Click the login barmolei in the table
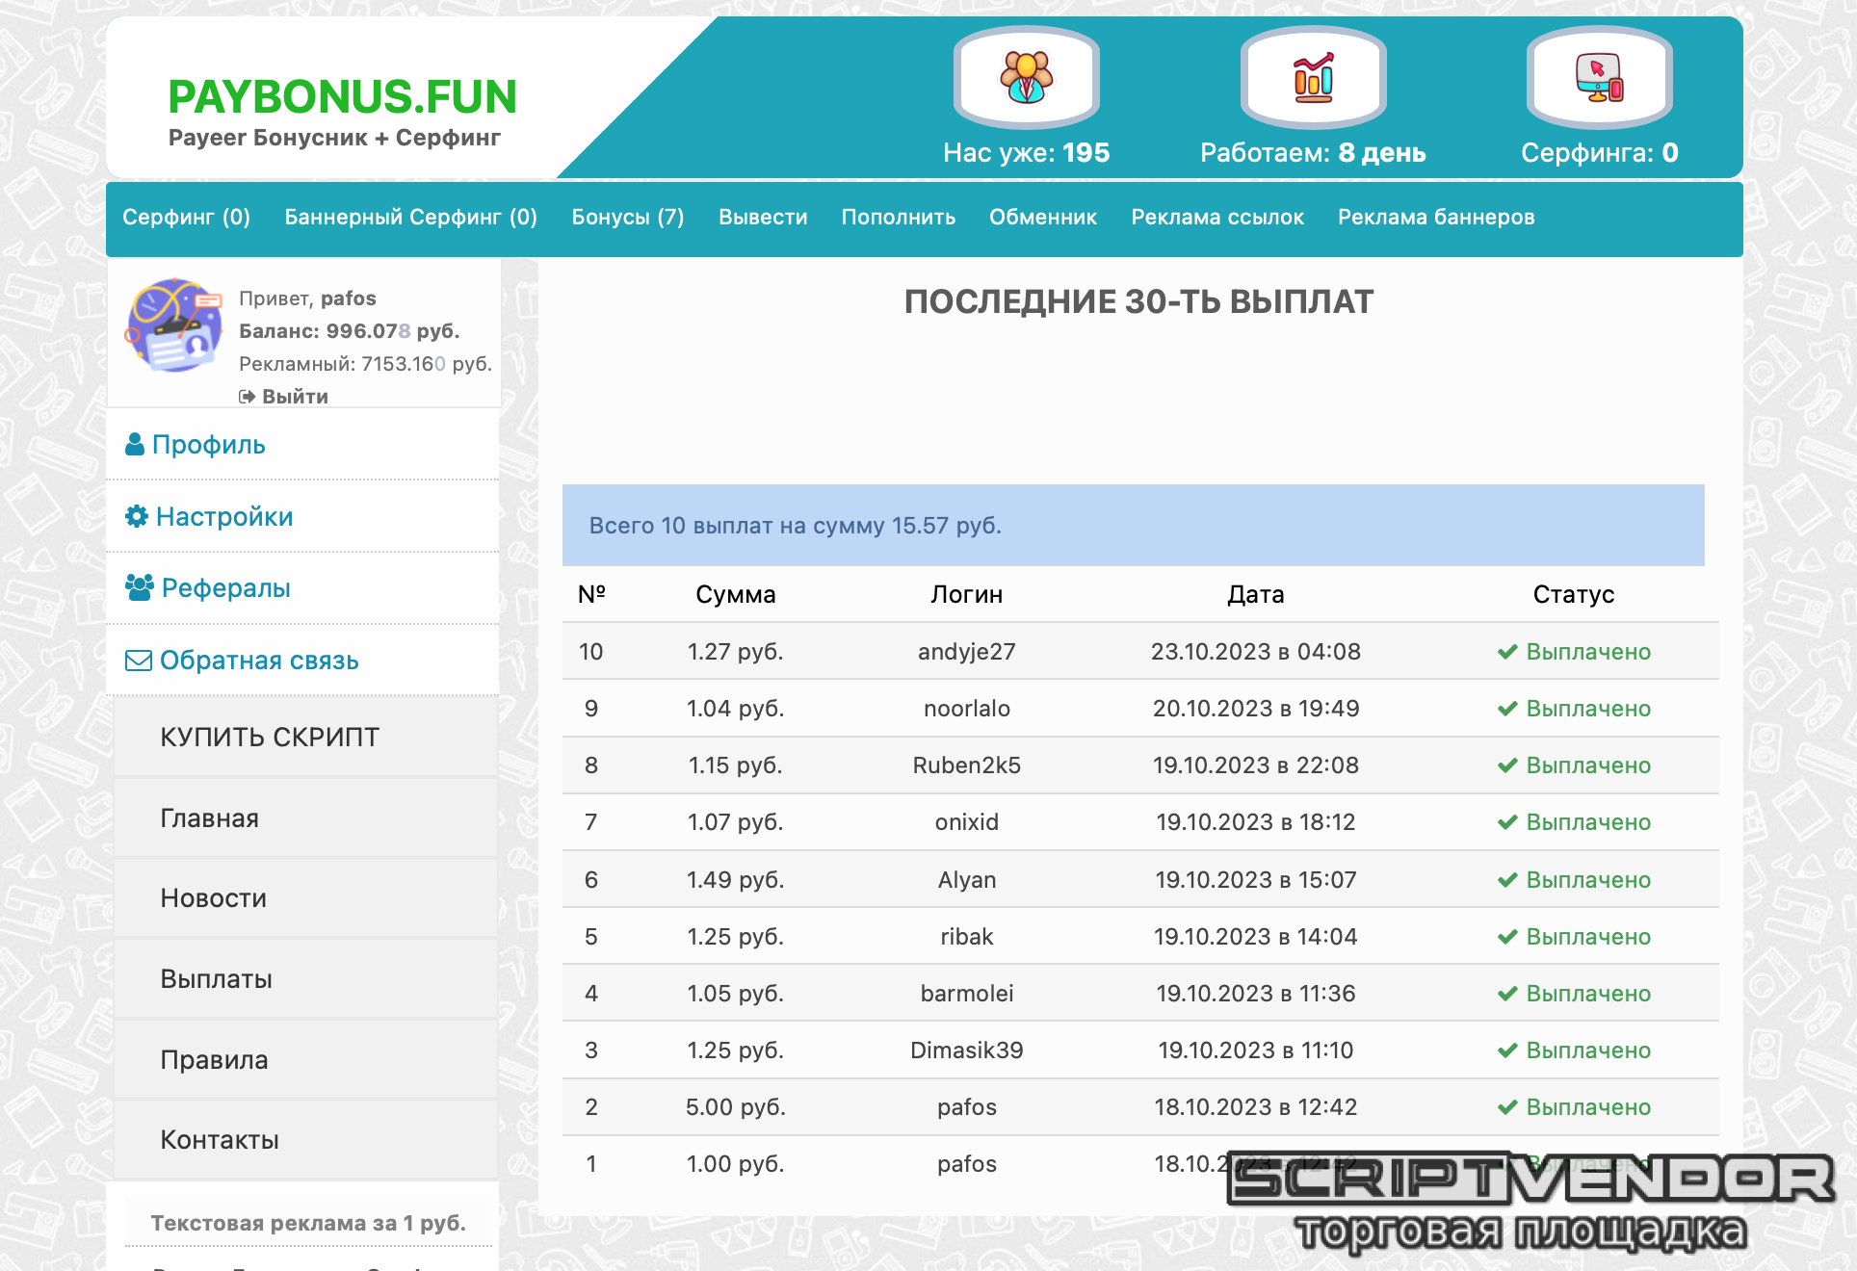This screenshot has width=1857, height=1271. point(967,994)
